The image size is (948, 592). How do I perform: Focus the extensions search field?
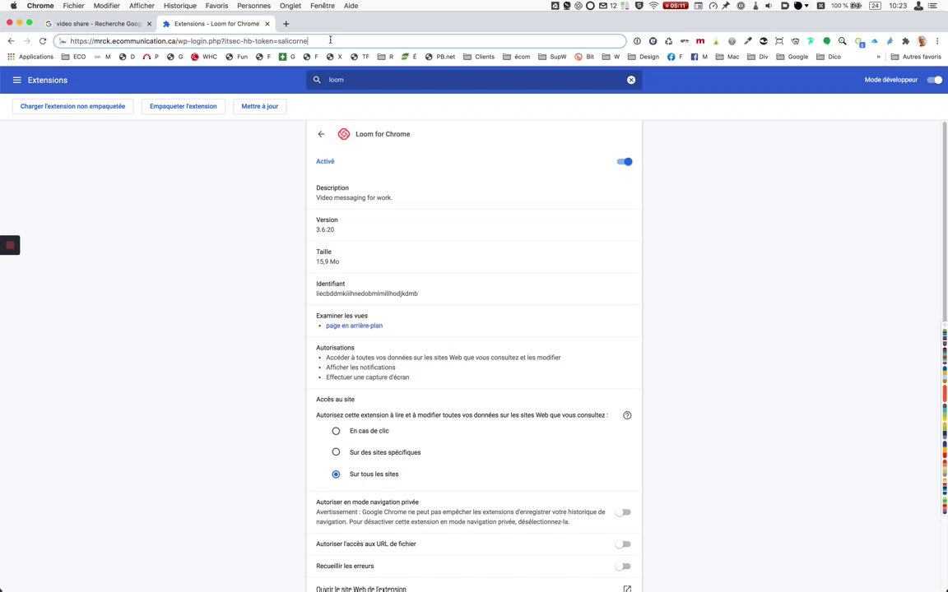474,80
